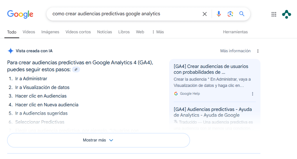Open the Crear audiencias de usuarios result
This screenshot has width=297, height=159.
211,69
